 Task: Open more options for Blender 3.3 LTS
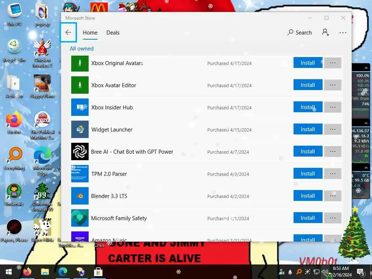pos(333,196)
